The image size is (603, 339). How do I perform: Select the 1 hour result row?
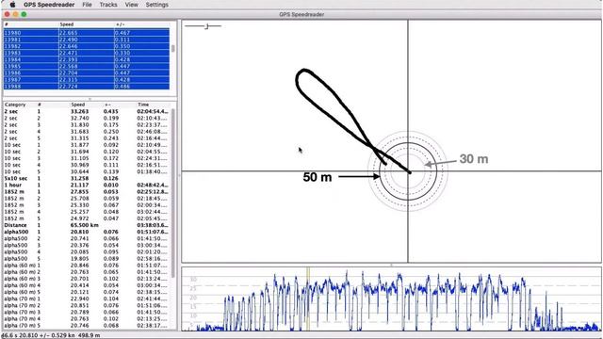pyautogui.click(x=87, y=185)
